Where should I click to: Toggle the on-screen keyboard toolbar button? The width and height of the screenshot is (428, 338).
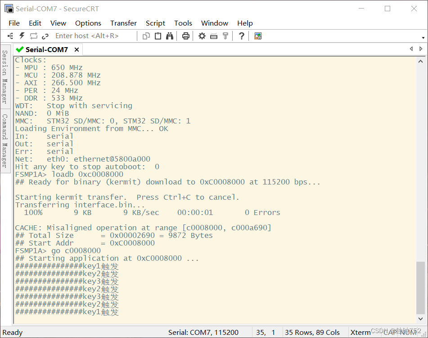tap(213, 36)
